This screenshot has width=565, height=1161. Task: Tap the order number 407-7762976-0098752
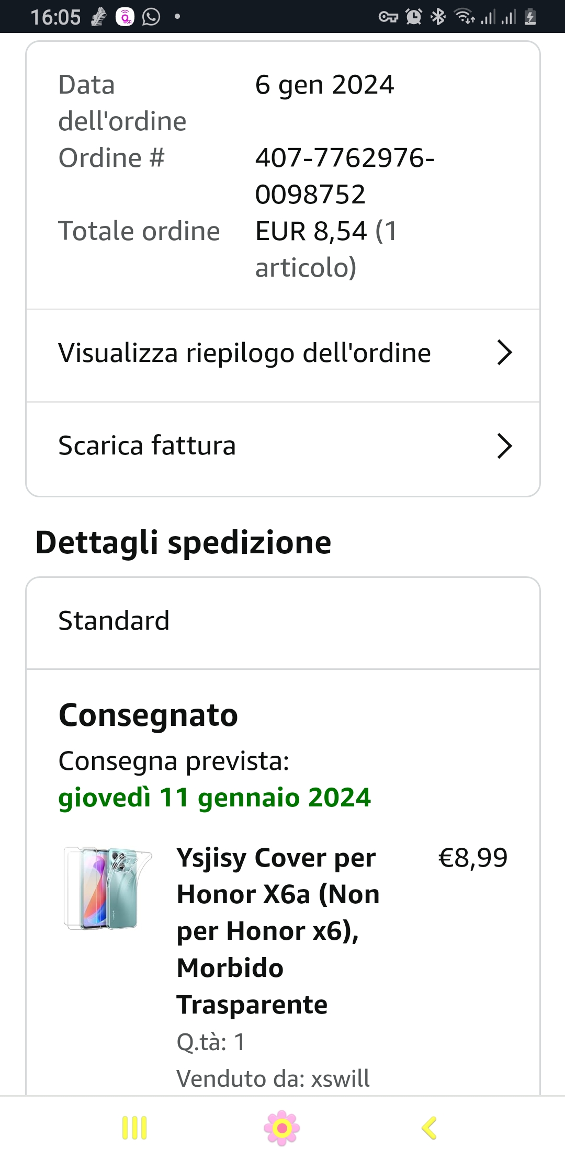coord(345,176)
